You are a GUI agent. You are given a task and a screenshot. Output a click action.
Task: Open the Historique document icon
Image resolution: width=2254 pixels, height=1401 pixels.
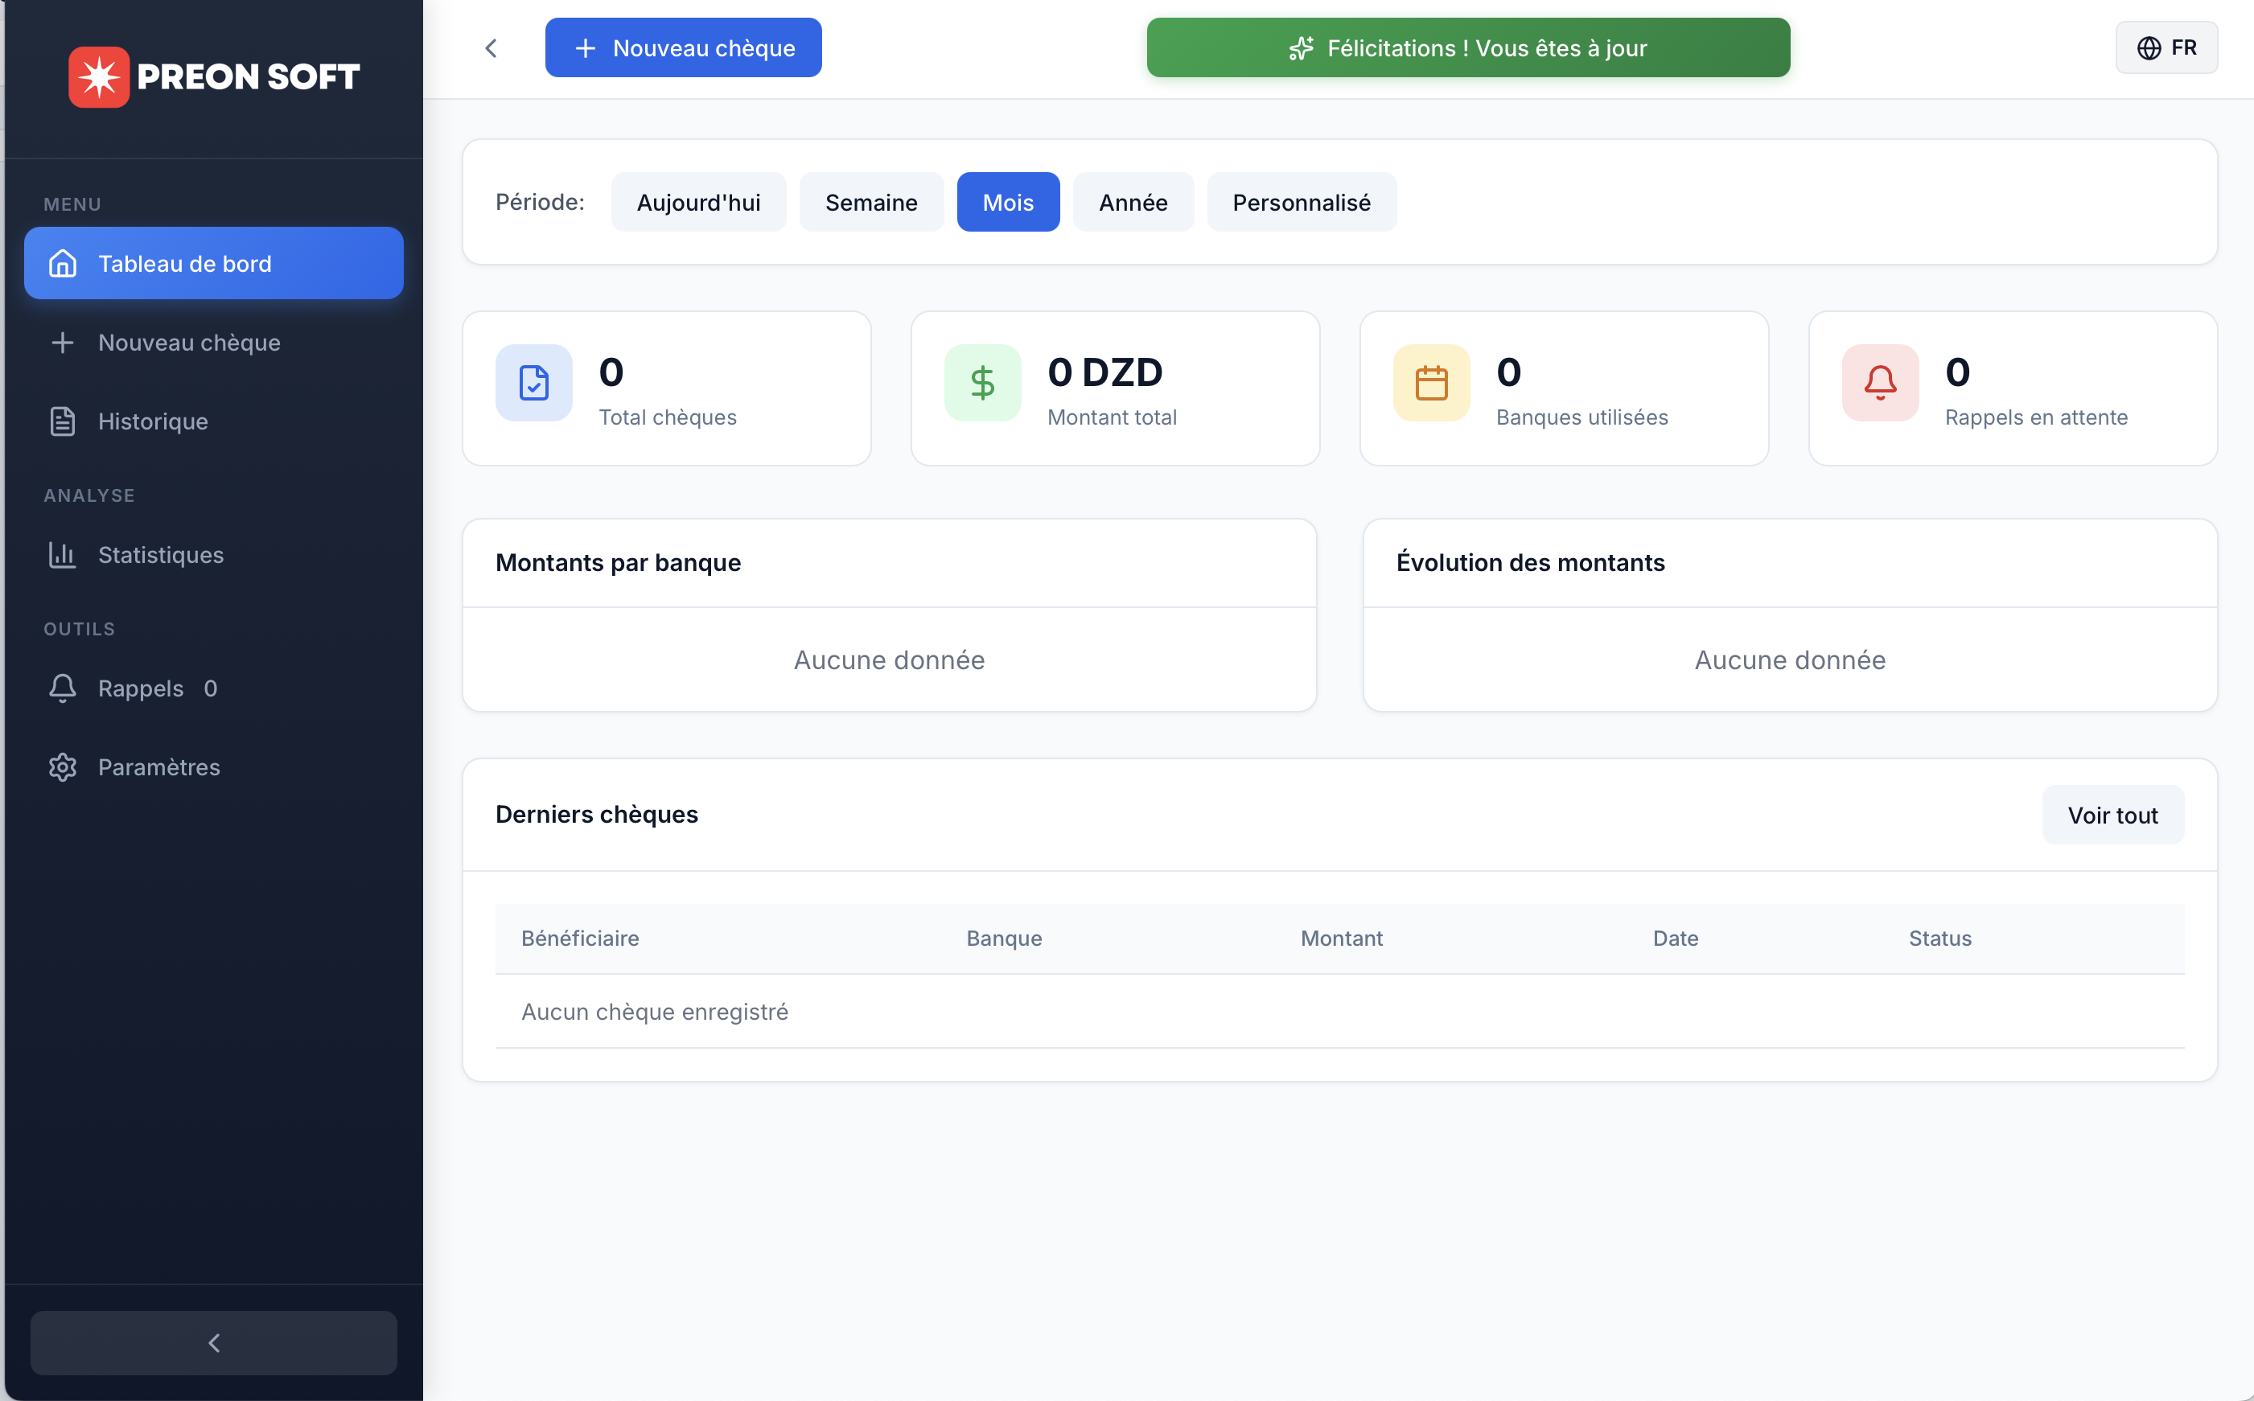tap(62, 421)
